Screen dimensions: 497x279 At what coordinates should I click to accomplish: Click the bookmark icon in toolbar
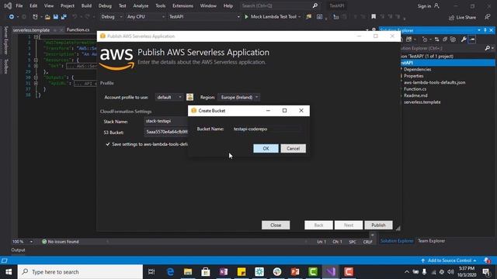coord(374,17)
